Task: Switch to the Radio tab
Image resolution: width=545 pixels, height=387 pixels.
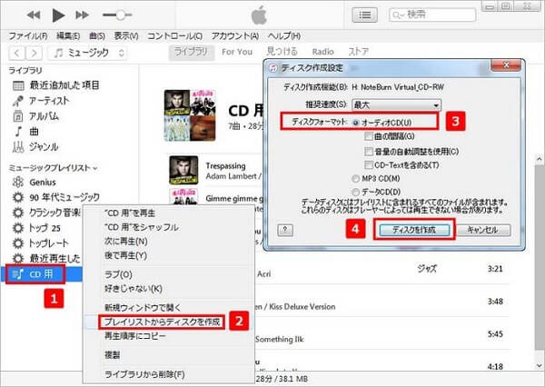Action: [x=322, y=52]
